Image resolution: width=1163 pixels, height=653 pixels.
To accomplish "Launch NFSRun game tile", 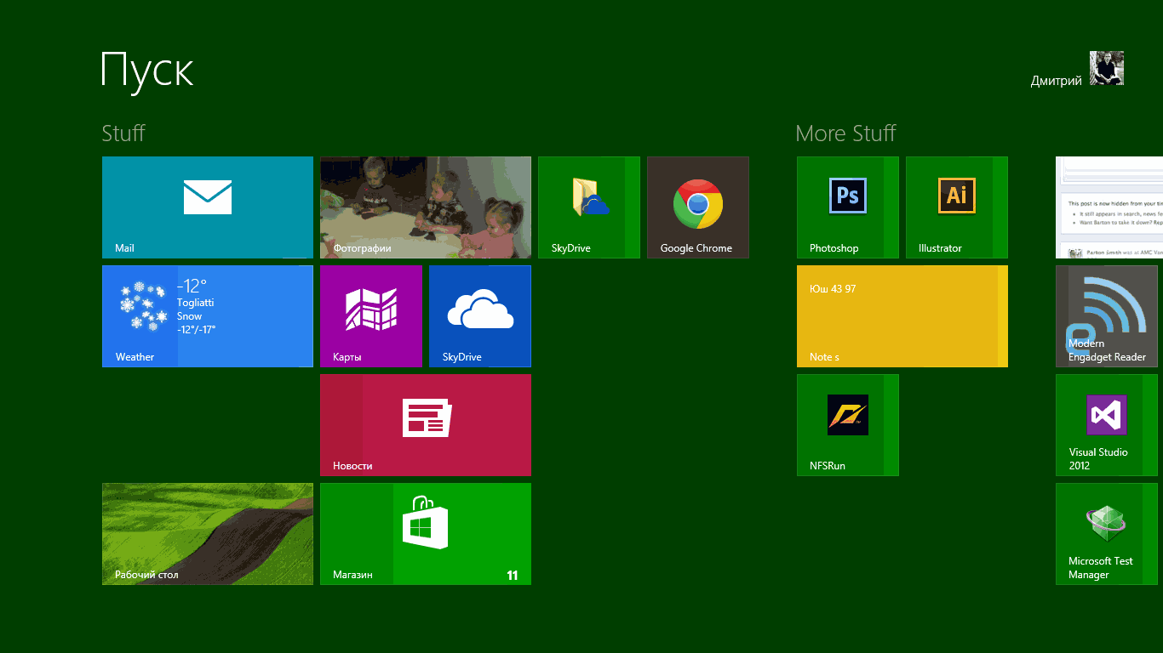I will [848, 425].
